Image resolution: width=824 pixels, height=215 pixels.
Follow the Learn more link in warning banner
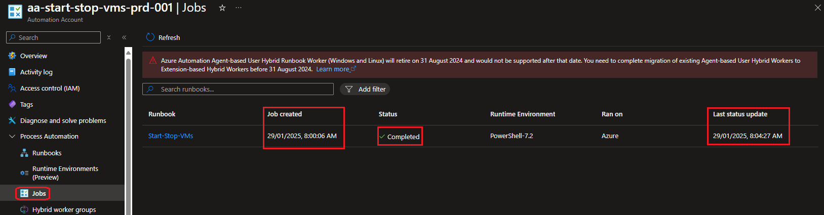[333, 69]
